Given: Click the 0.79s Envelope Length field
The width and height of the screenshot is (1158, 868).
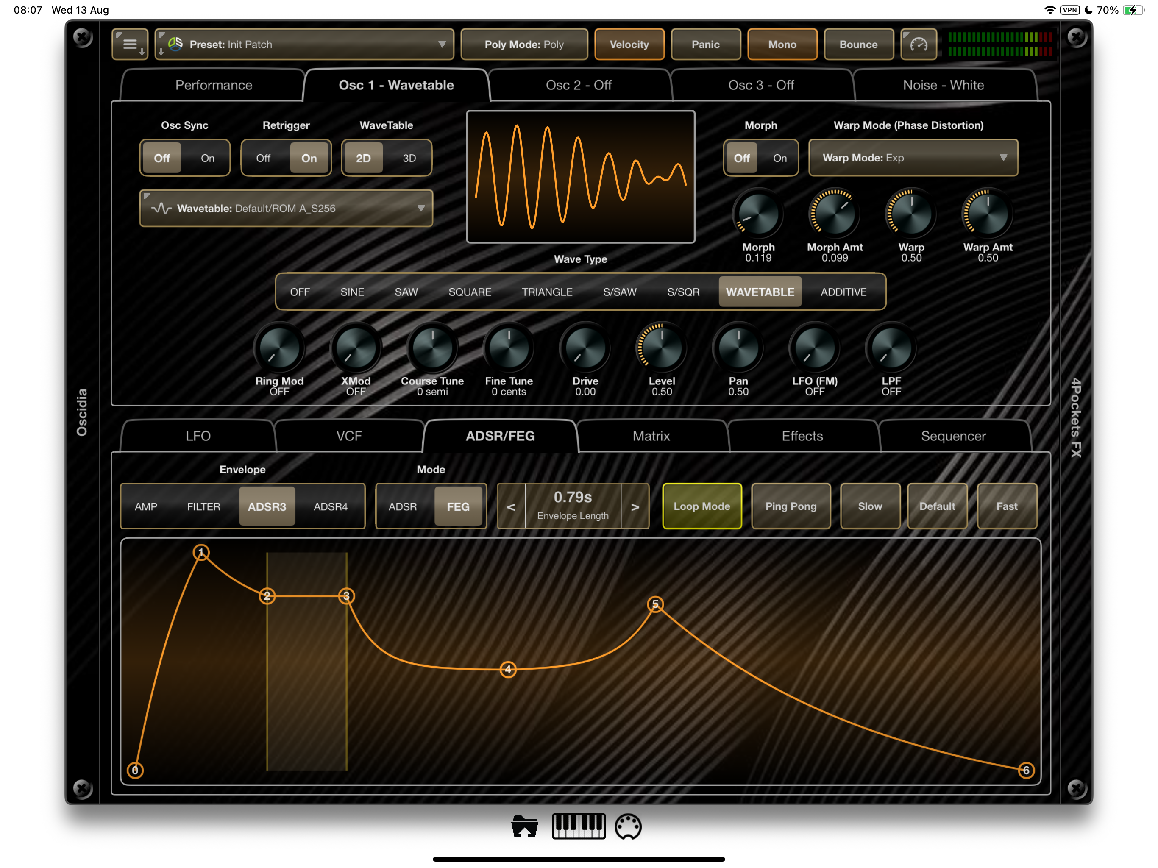Looking at the screenshot, I should [x=573, y=506].
